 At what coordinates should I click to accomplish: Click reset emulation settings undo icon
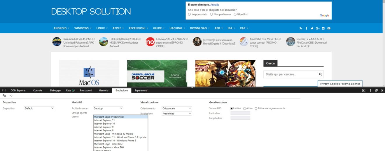(11, 96)
